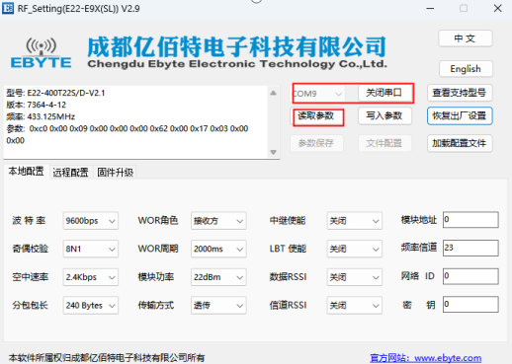Open the www.ebyte.com official site link
This screenshot has width=512, height=364.
click(x=426, y=358)
